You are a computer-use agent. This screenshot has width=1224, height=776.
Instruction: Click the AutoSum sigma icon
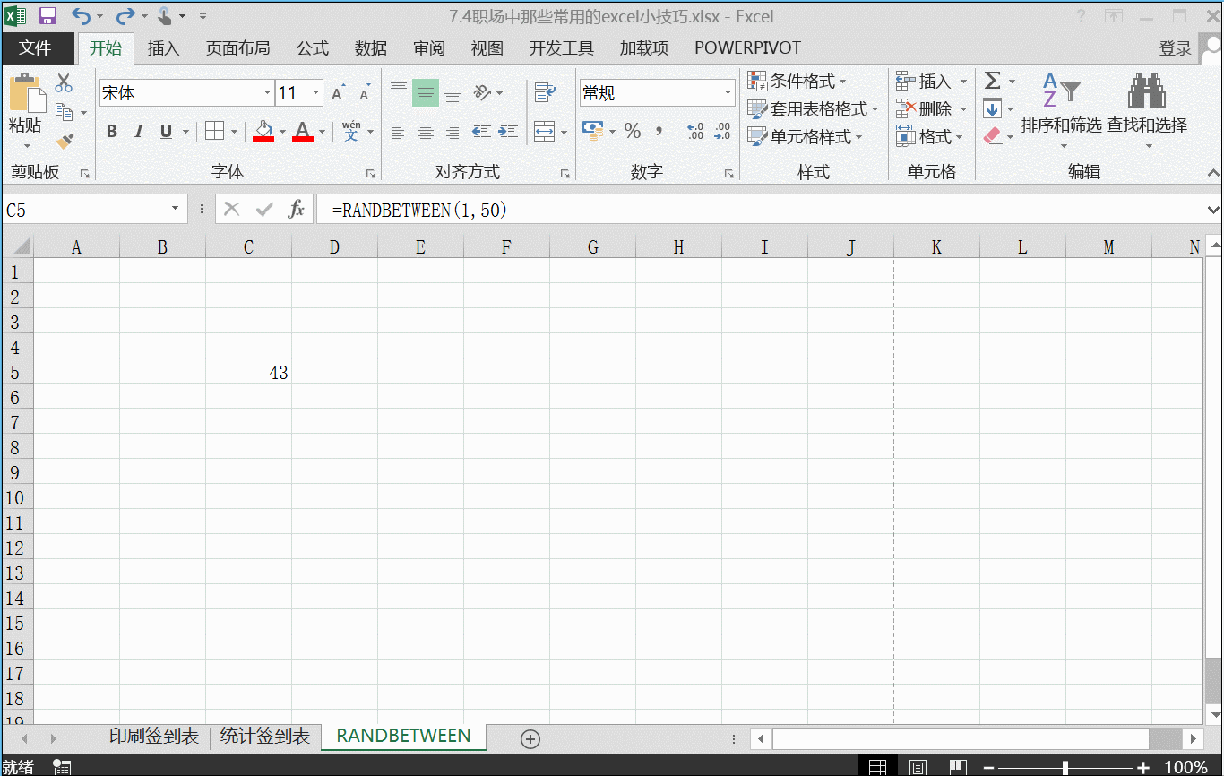click(993, 82)
